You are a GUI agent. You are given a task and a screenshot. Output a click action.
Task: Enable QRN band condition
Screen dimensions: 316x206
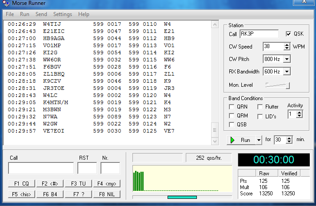click(232, 107)
